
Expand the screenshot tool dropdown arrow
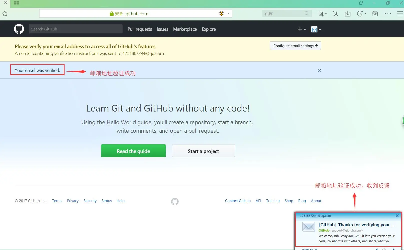point(326,13)
